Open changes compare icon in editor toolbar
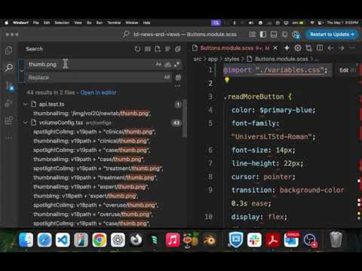The width and height of the screenshot is (362, 271). point(309,48)
